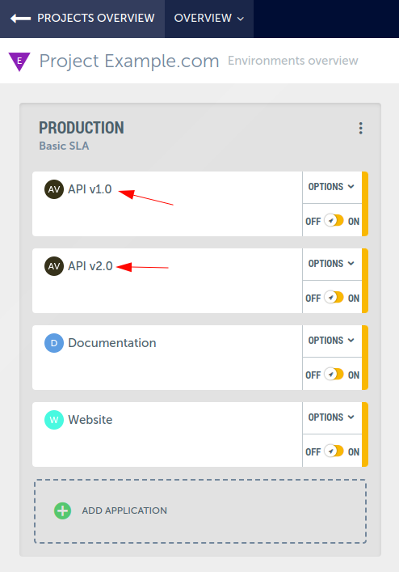Viewport: 399px width, 572px height.
Task: Click the back arrow icon beside Projects Overview
Action: 20,19
